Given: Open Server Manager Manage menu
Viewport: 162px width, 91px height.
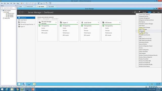Looking at the screenshot, I should pyautogui.click(x=144, y=12).
